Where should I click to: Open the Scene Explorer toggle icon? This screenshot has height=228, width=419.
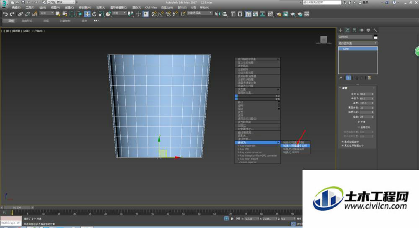click(233, 14)
